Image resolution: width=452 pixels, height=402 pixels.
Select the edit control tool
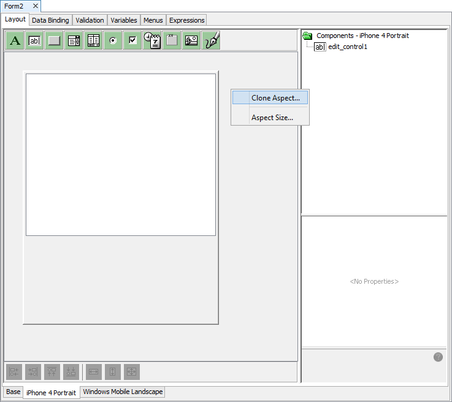coord(35,41)
